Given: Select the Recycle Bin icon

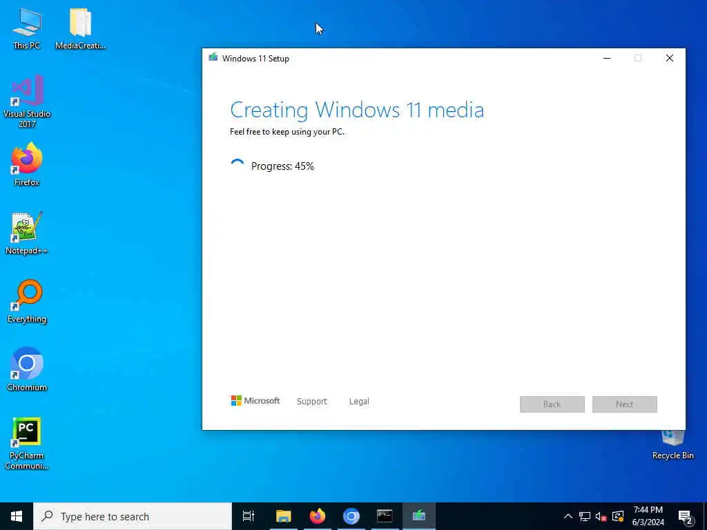Looking at the screenshot, I should tap(672, 444).
